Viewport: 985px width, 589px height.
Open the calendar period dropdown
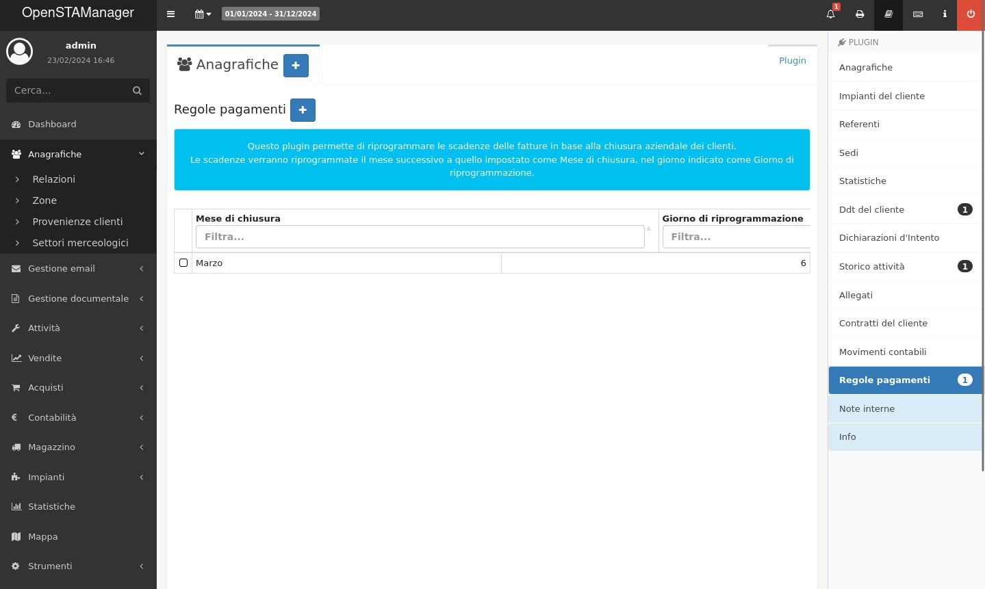[203, 14]
